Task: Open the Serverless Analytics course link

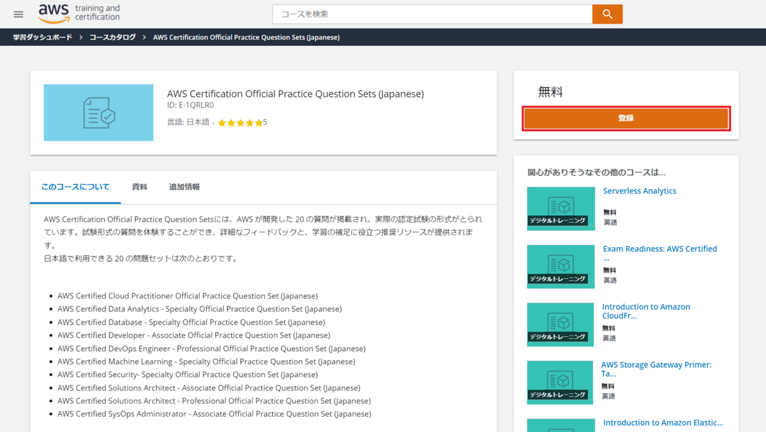Action: click(x=640, y=191)
